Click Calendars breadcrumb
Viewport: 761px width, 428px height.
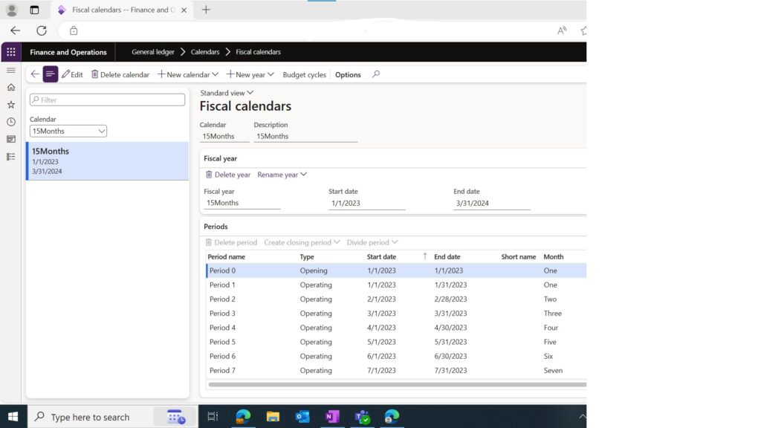coord(205,52)
